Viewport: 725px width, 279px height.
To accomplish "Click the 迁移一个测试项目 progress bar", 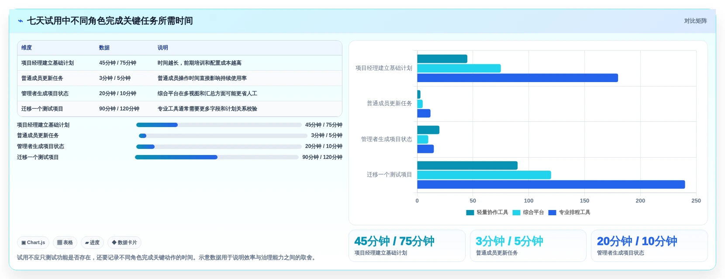I will (x=217, y=157).
